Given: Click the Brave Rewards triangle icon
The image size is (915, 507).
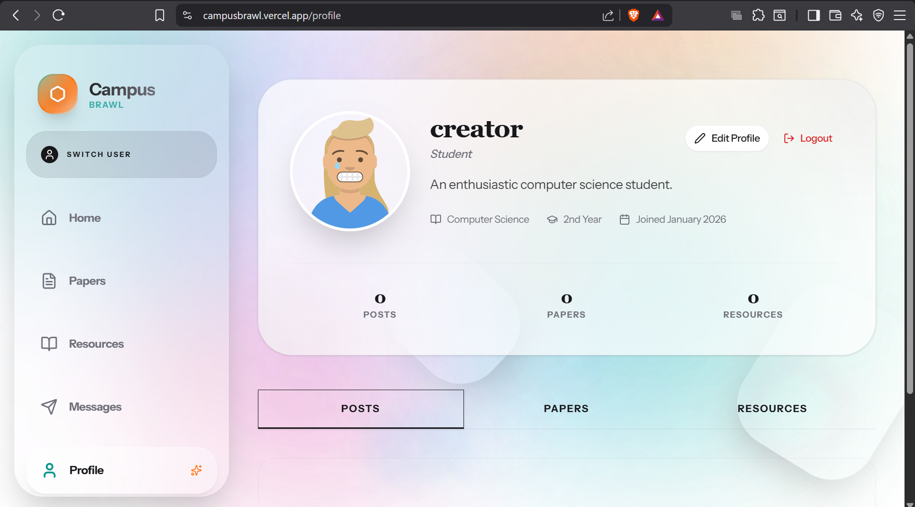Looking at the screenshot, I should (x=658, y=15).
